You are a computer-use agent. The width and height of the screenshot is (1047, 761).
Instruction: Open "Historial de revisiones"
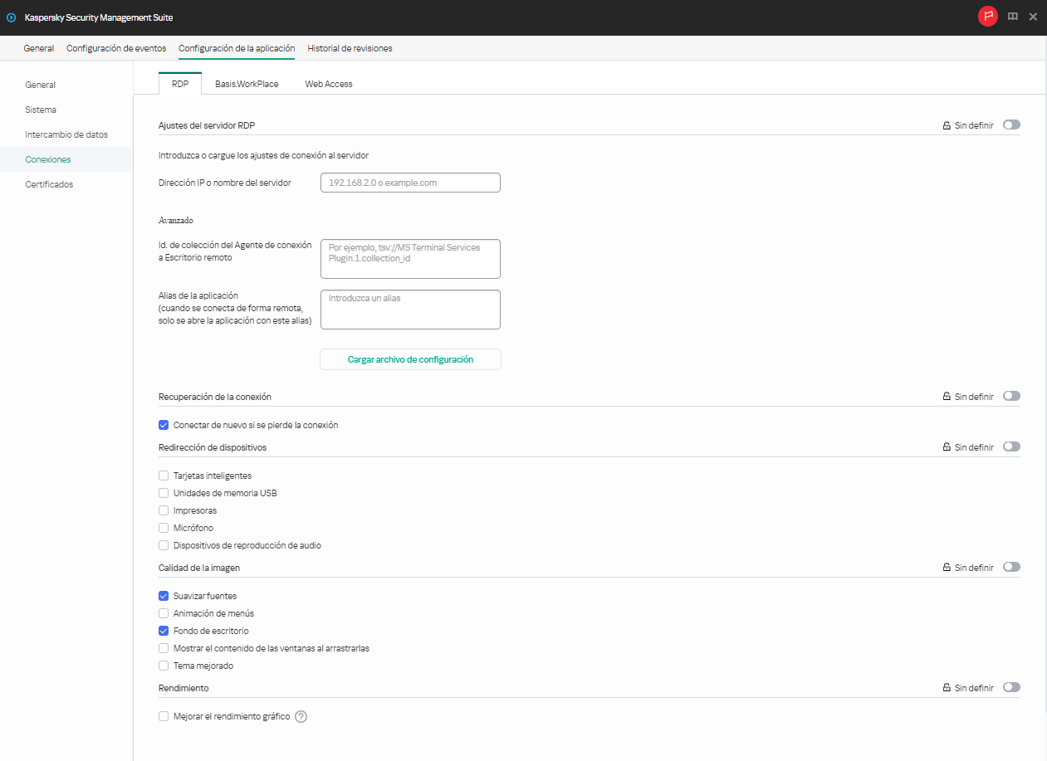tap(349, 48)
